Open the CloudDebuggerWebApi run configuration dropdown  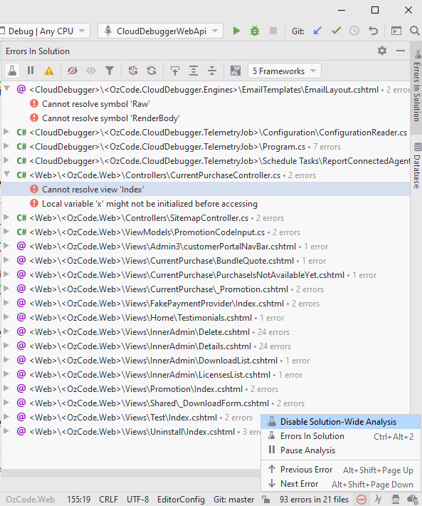(160, 31)
